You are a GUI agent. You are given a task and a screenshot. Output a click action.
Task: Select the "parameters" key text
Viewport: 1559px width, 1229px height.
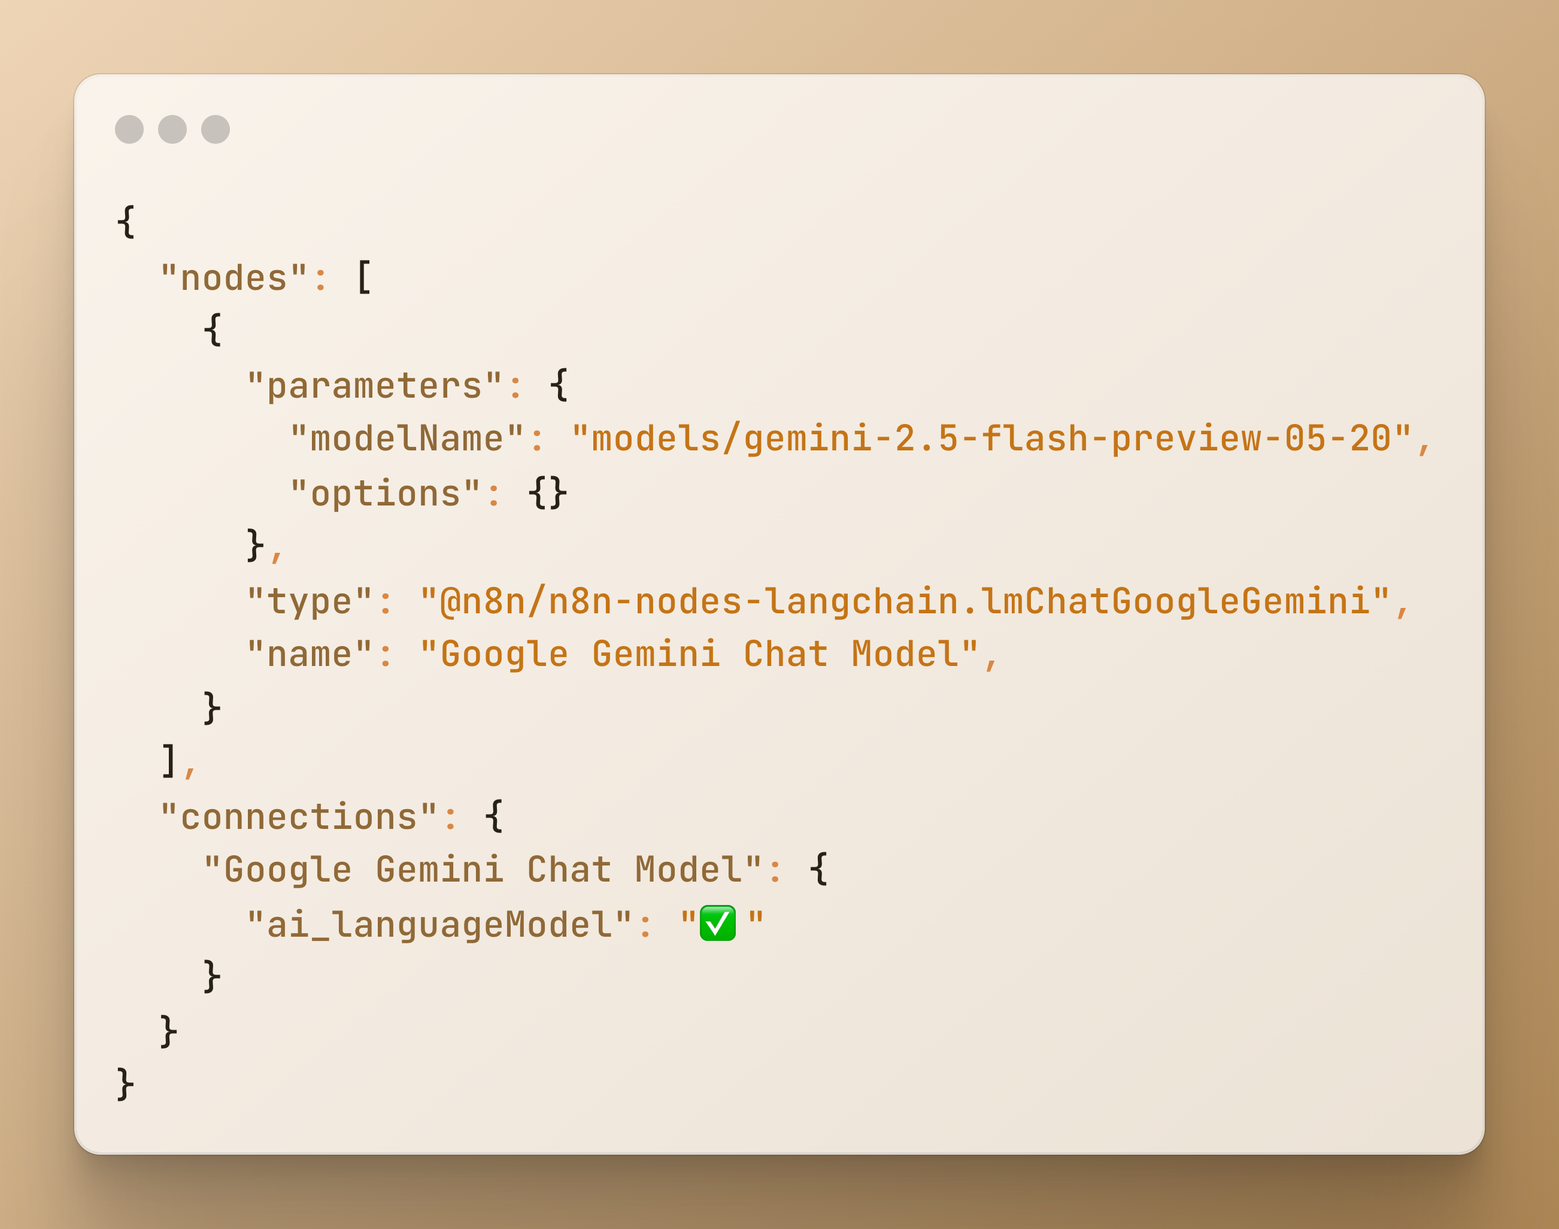pyautogui.click(x=374, y=386)
